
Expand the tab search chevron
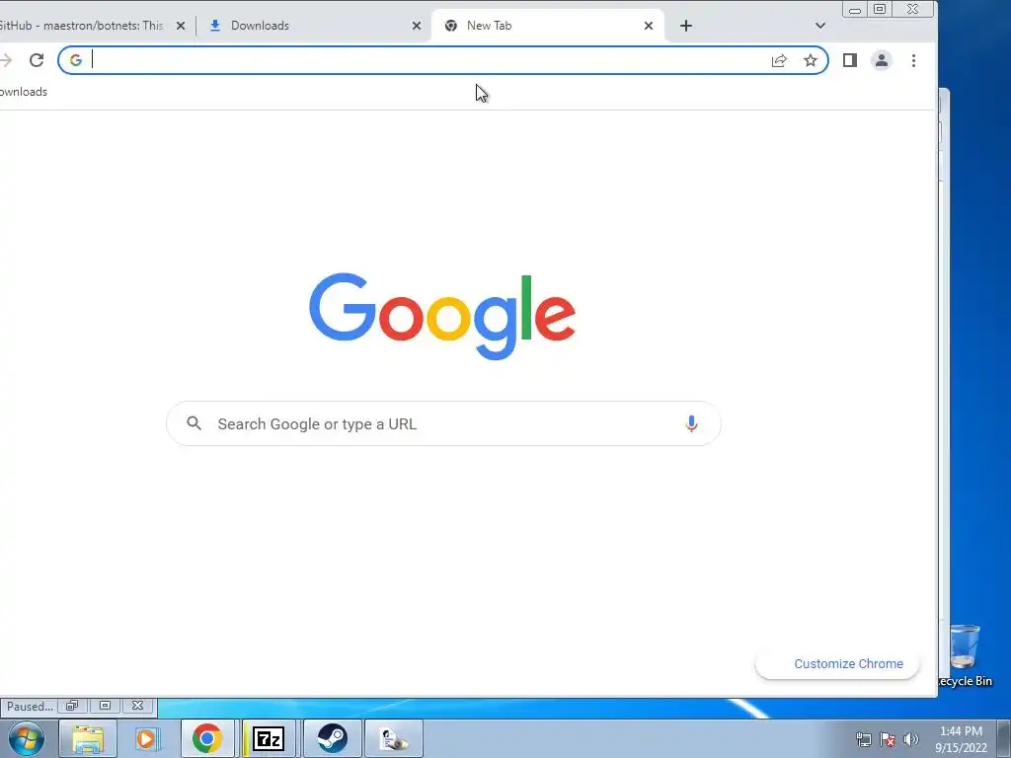point(820,26)
